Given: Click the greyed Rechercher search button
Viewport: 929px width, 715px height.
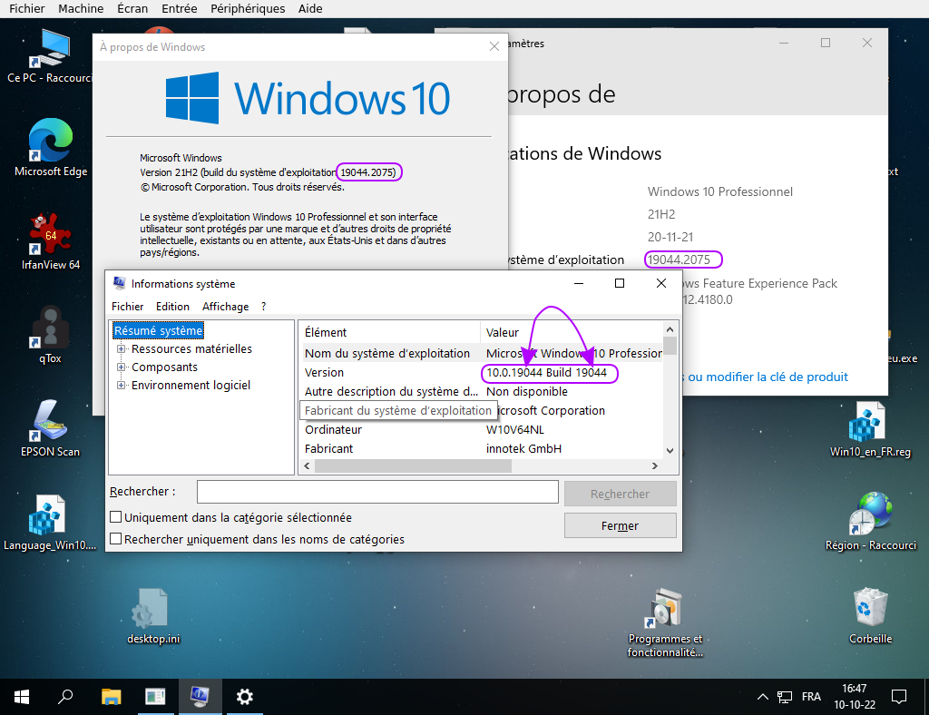Looking at the screenshot, I should click(x=620, y=494).
